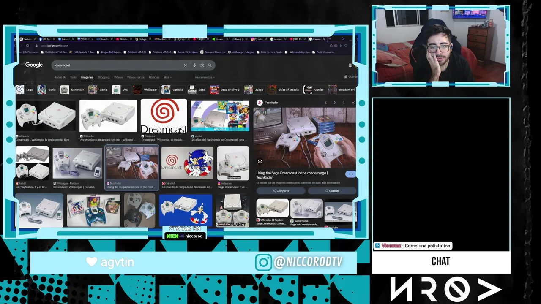Expand the Herramientas dropdown
This screenshot has height=304, width=541.
tap(205, 77)
